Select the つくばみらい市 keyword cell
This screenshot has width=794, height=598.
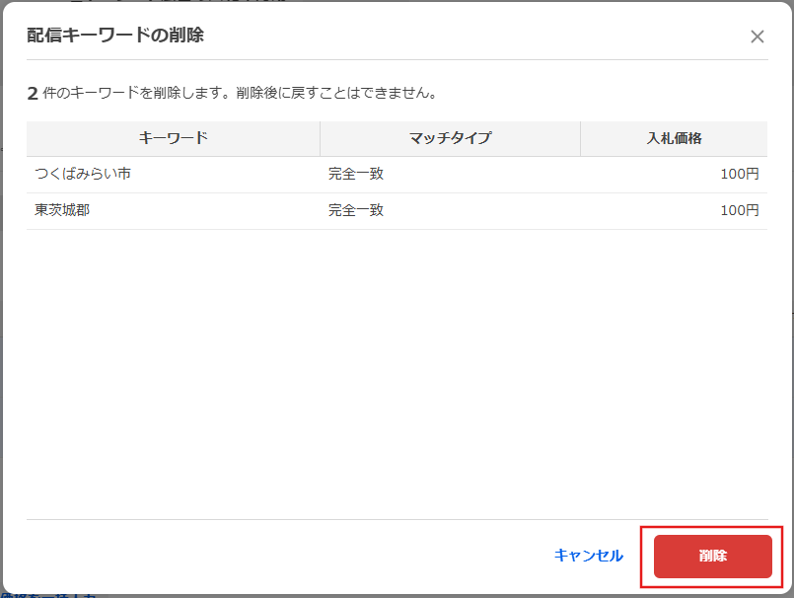tap(83, 175)
